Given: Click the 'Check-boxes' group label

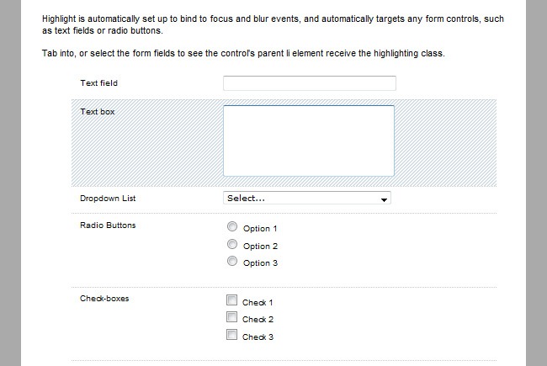Looking at the screenshot, I should point(104,299).
